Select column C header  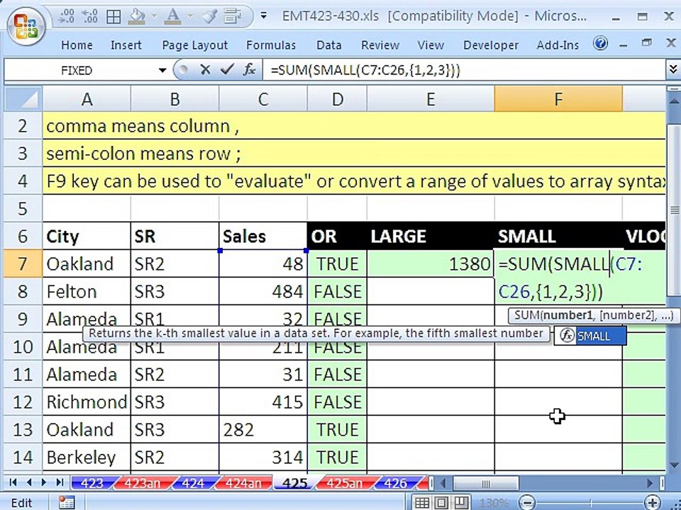[x=263, y=99]
